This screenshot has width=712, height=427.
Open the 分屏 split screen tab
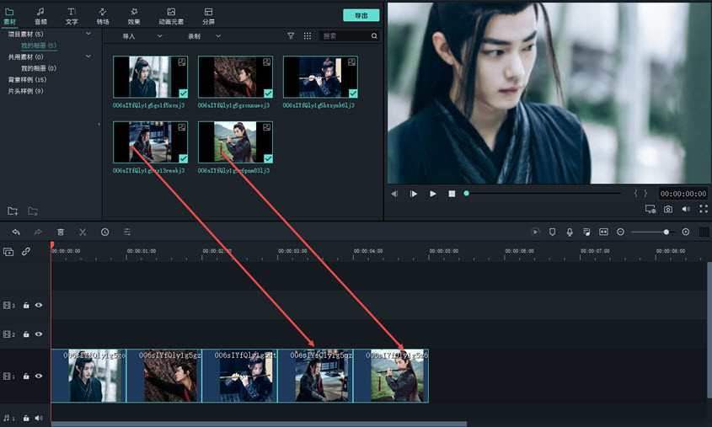click(208, 16)
